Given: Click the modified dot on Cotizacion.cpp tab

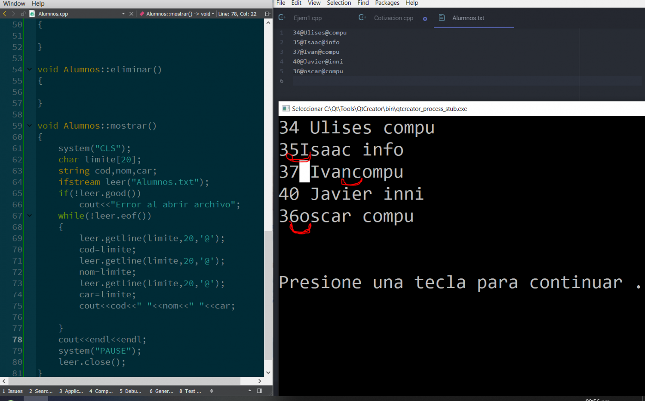Looking at the screenshot, I should (425, 19).
